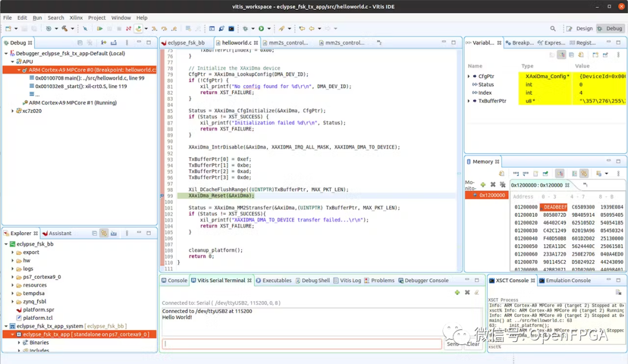
Task: Open the Xilinx menu
Action: click(76, 18)
